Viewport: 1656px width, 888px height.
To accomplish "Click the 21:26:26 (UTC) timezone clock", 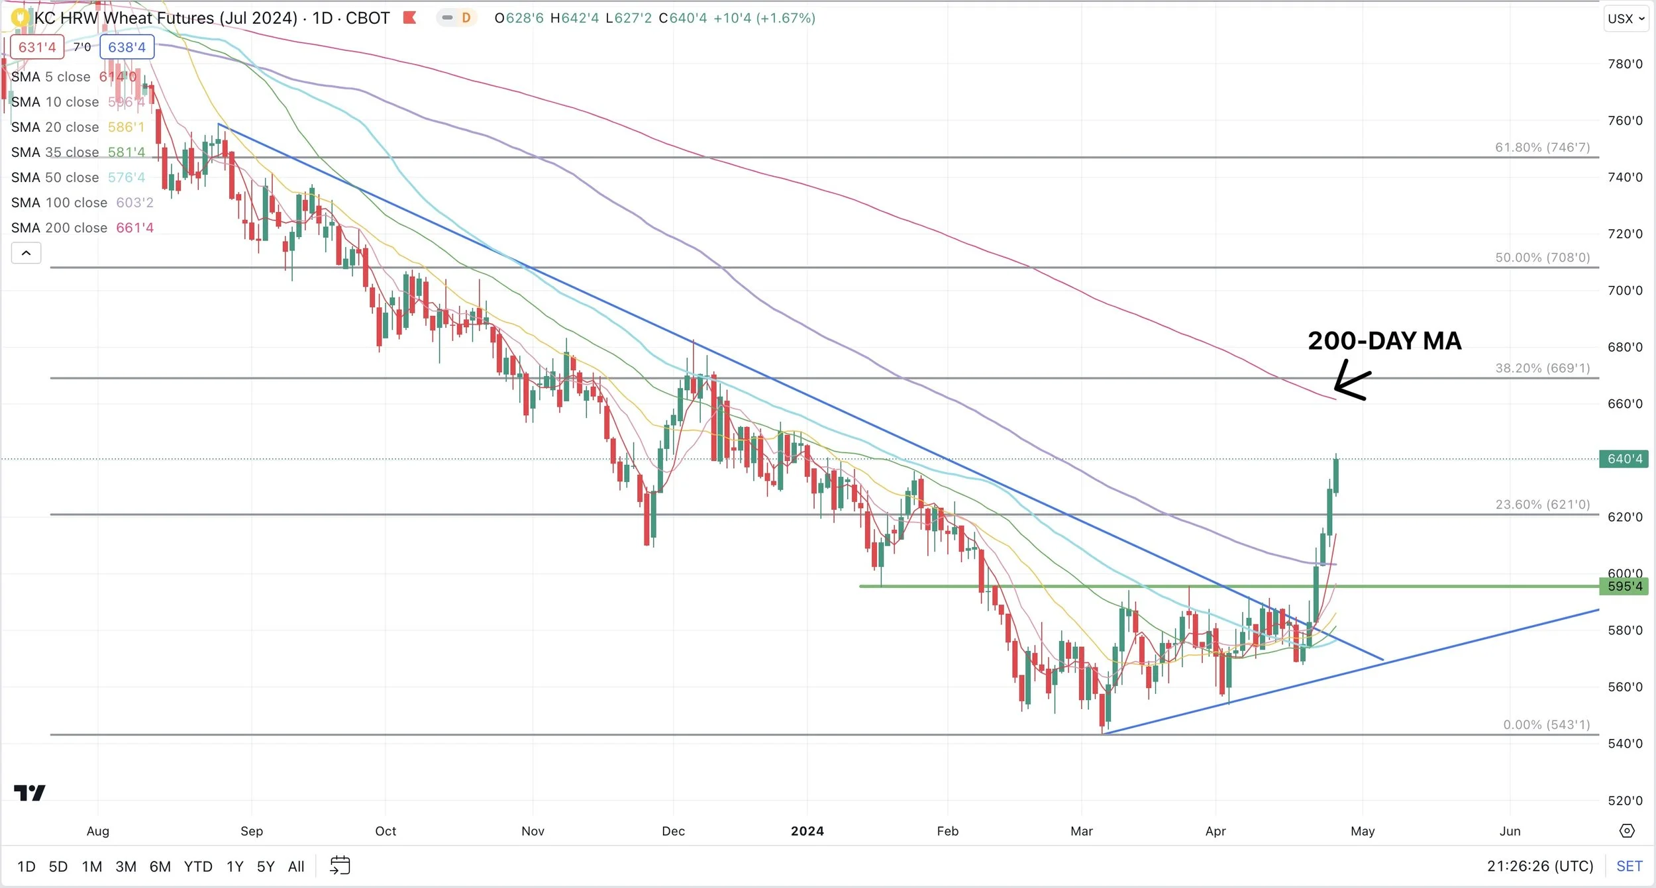I will pos(1539,866).
